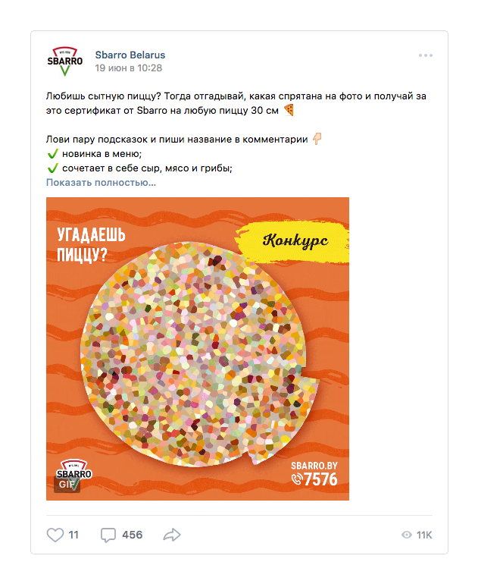Click the 11K views counter
This screenshot has width=478, height=584.
[424, 535]
